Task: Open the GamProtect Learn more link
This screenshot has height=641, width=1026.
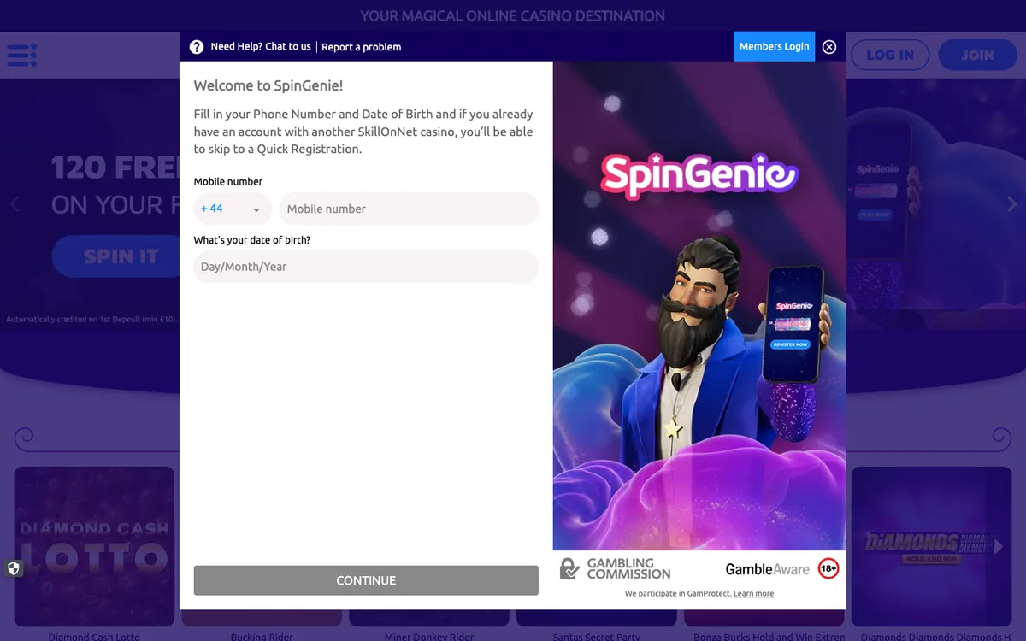Action: (753, 594)
